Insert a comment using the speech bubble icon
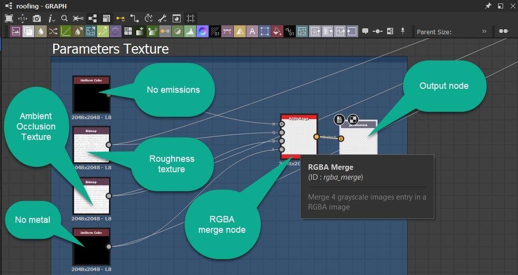This screenshot has height=275, width=518. (365, 32)
